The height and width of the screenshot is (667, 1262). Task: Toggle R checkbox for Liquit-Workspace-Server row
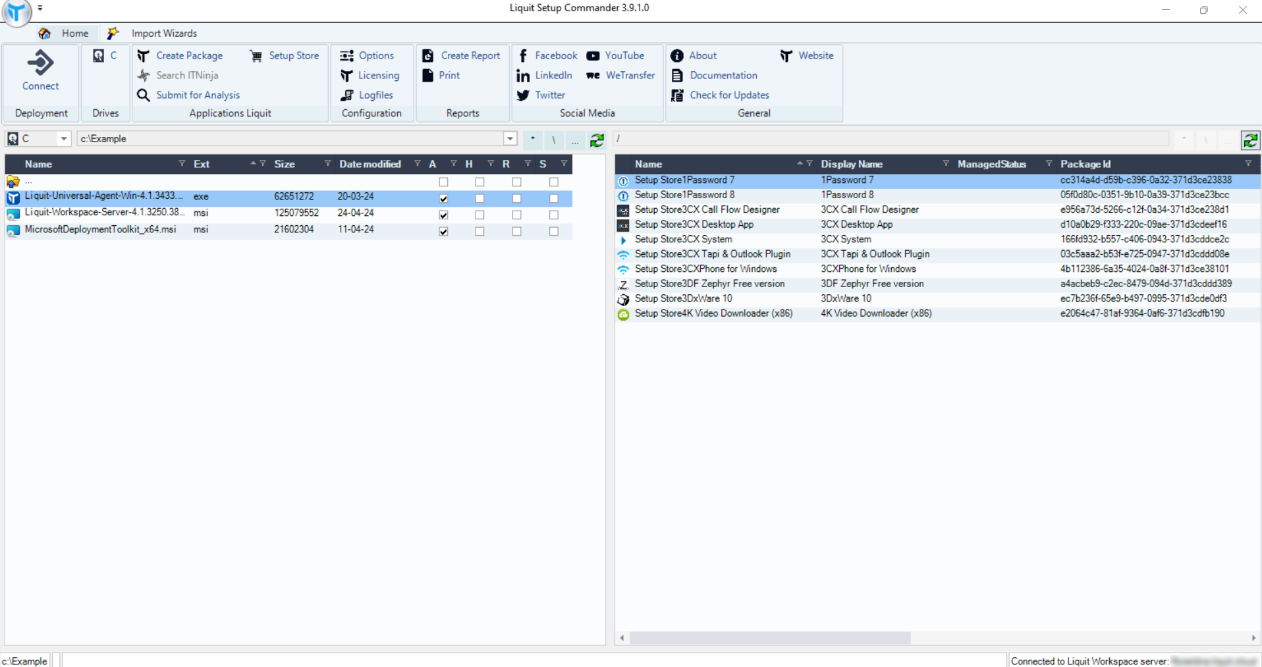click(x=516, y=215)
